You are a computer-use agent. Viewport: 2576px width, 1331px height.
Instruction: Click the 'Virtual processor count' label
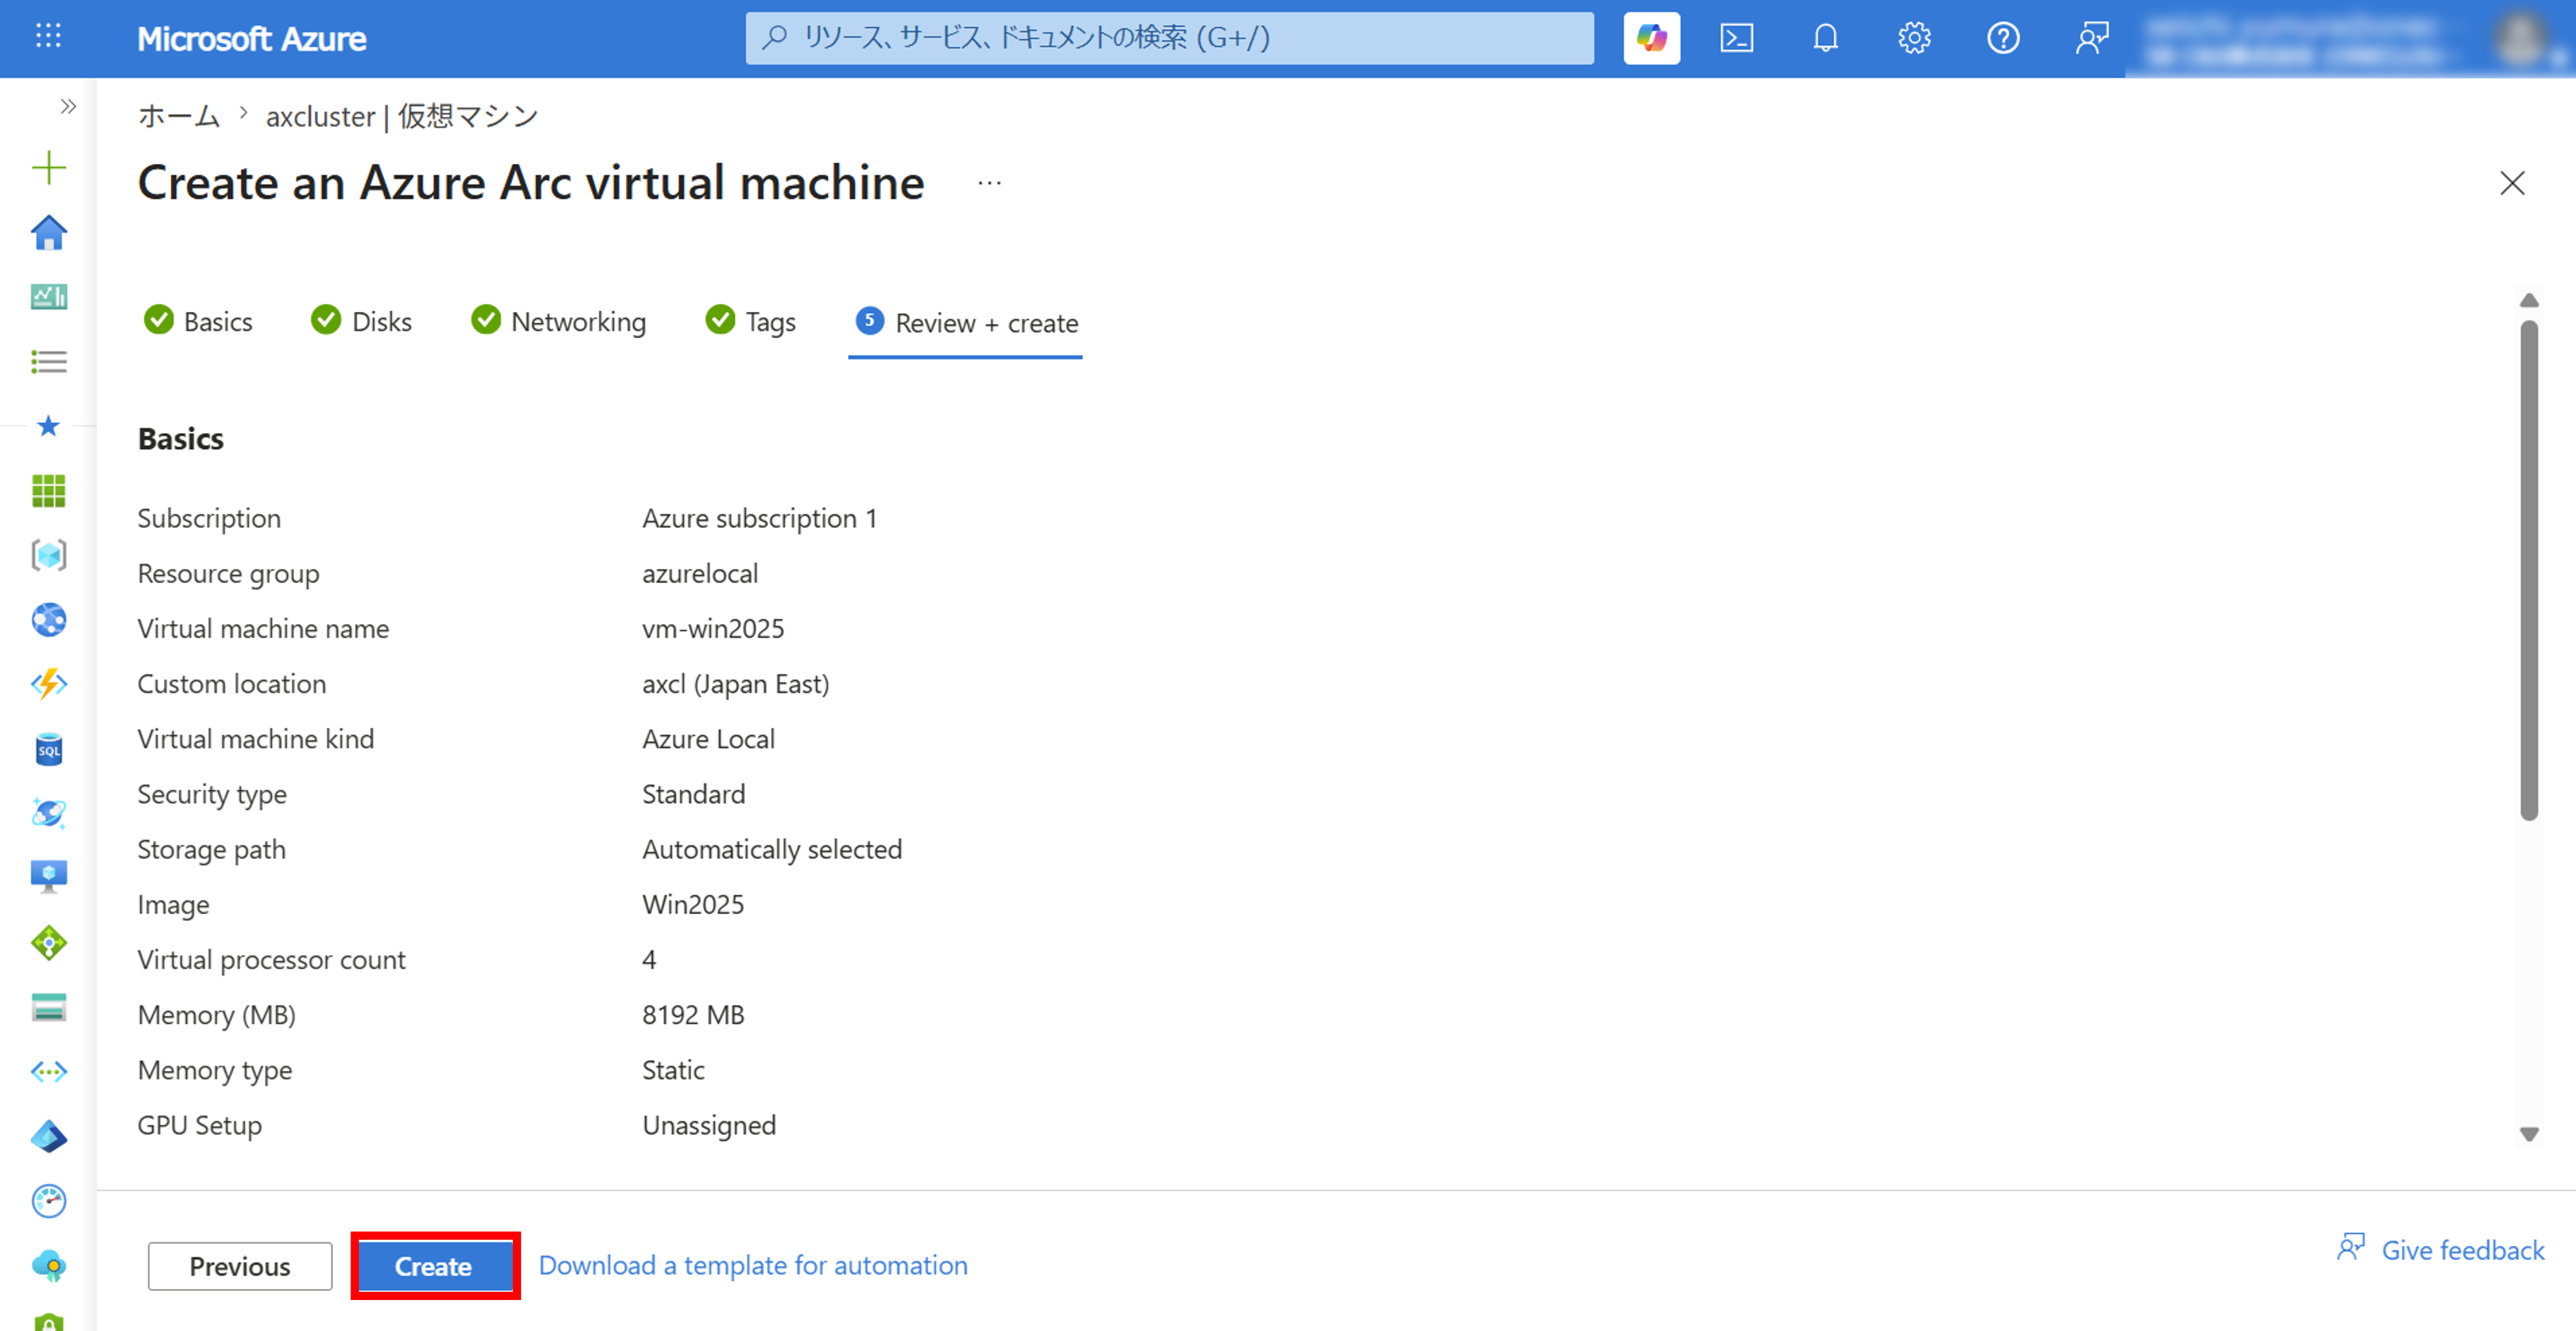coord(271,959)
